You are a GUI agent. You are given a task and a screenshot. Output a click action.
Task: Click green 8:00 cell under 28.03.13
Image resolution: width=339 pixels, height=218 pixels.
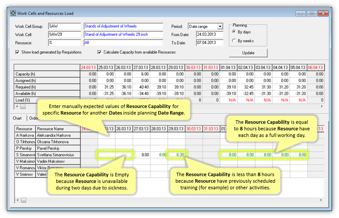pos(159,155)
